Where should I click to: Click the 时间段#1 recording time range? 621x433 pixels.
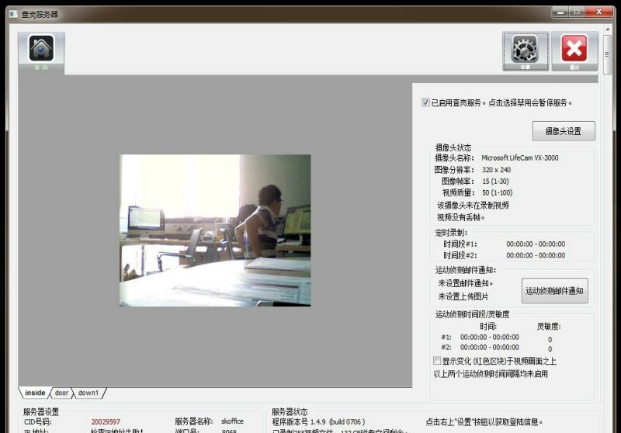tap(536, 244)
